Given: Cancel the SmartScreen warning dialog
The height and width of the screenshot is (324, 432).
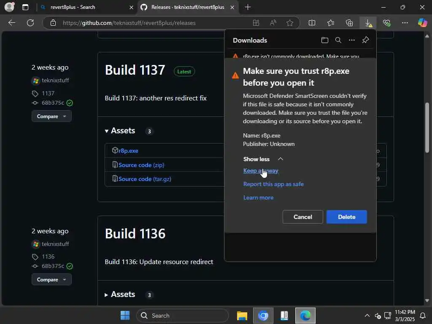Looking at the screenshot, I should (302, 217).
